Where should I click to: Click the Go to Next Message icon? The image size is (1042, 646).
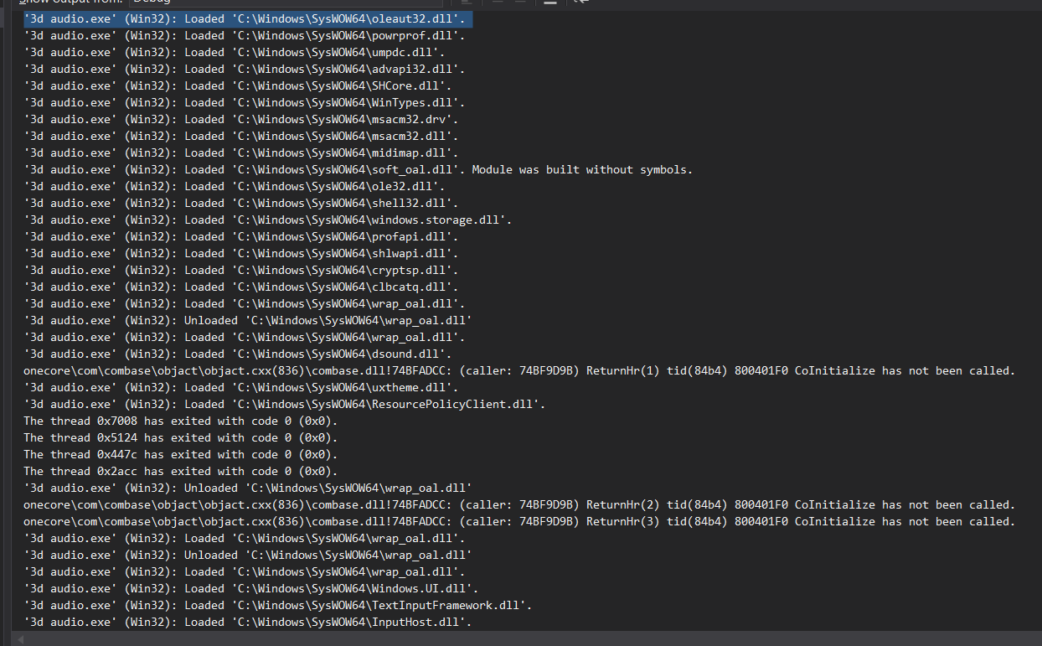pos(518,3)
